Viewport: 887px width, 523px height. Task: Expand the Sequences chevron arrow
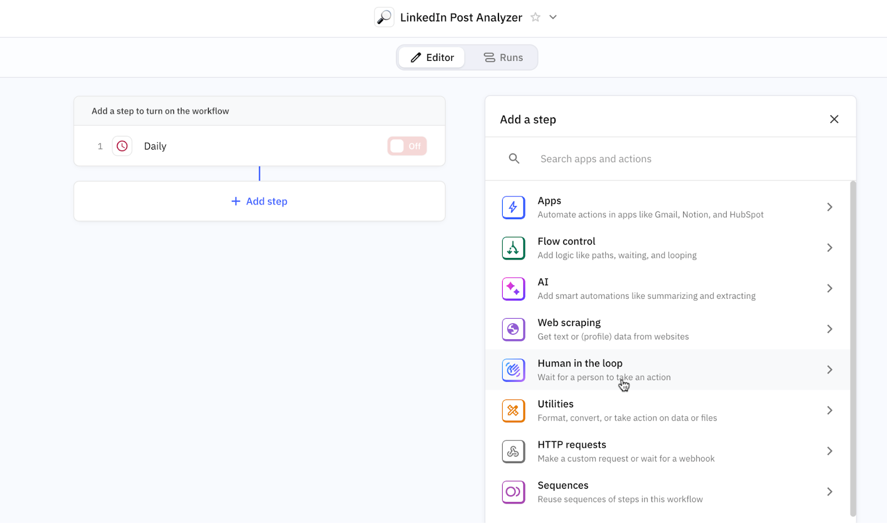coord(829,492)
